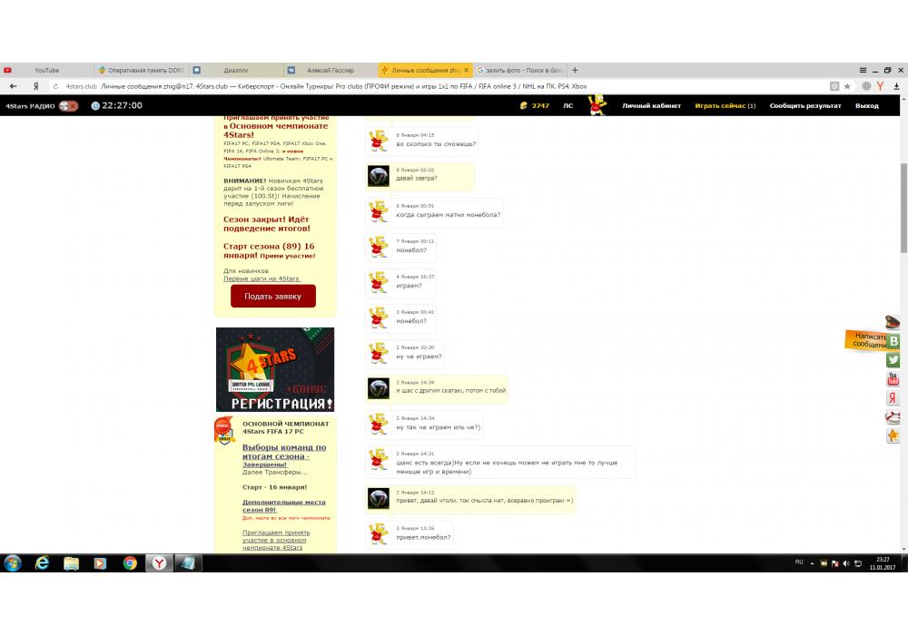The width and height of the screenshot is (908, 635).
Task: Click the 'Написать сообщение' side button
Action: (865, 340)
